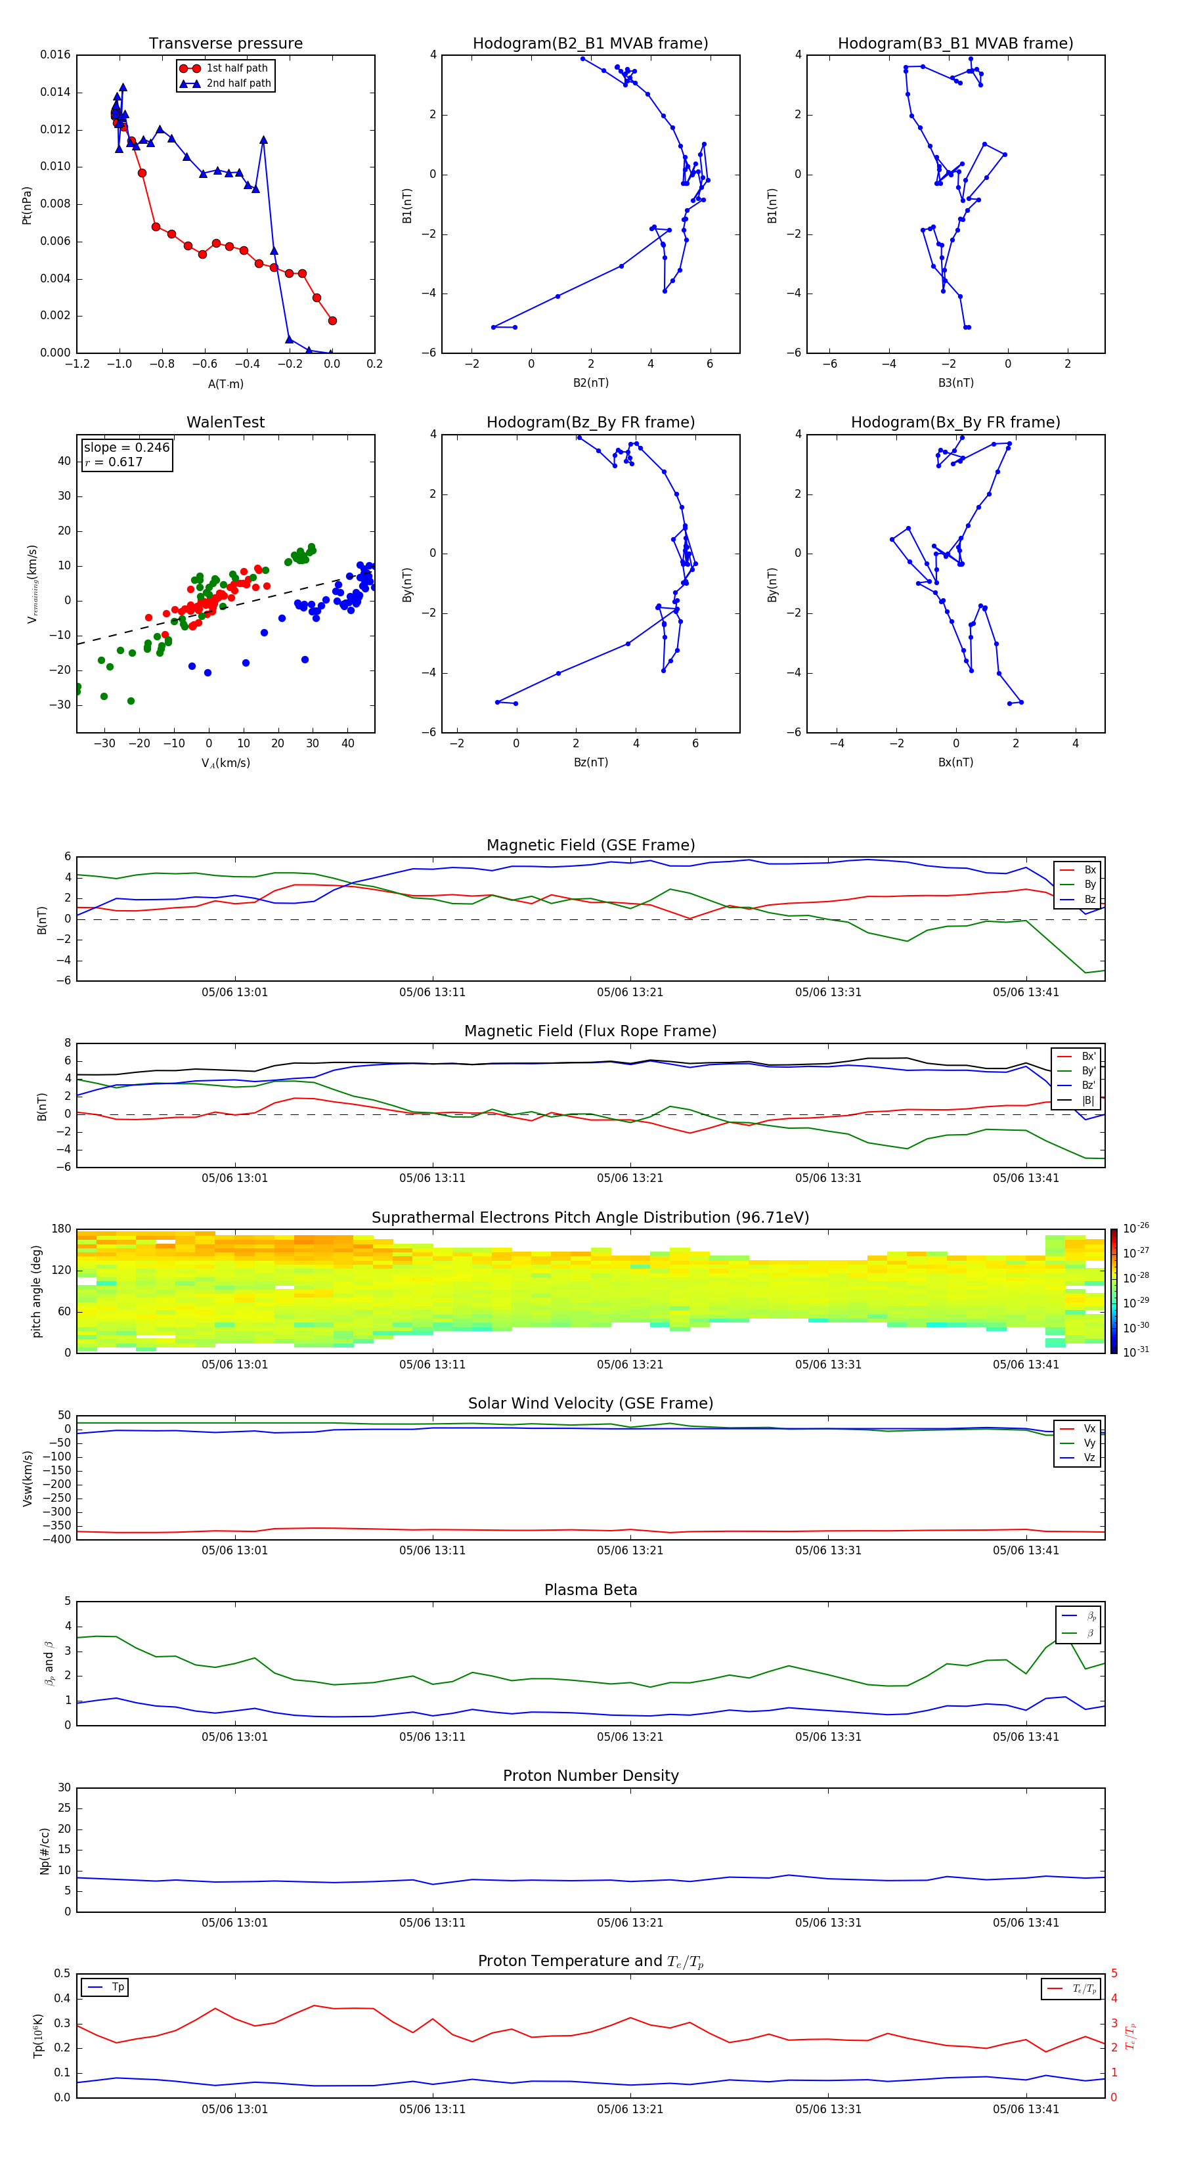Click the 'Magnetic Field (GSE Frame)' title
The height and width of the screenshot is (2167, 1182).
[590, 845]
